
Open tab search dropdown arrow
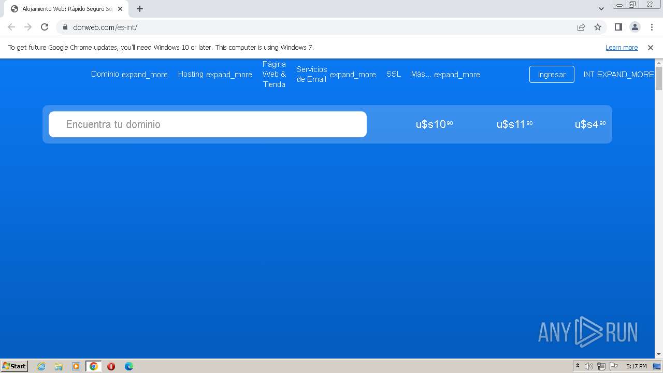click(601, 9)
